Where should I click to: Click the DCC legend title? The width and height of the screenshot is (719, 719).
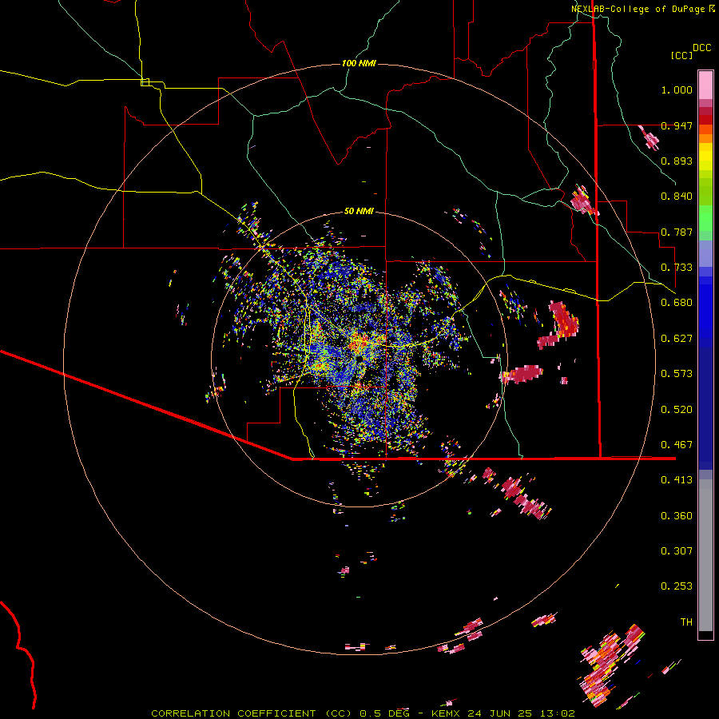(701, 48)
